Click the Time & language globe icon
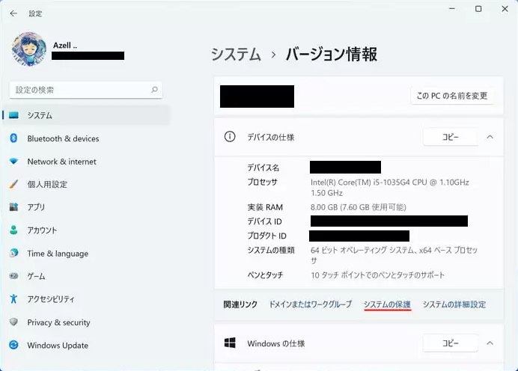 pos(13,253)
